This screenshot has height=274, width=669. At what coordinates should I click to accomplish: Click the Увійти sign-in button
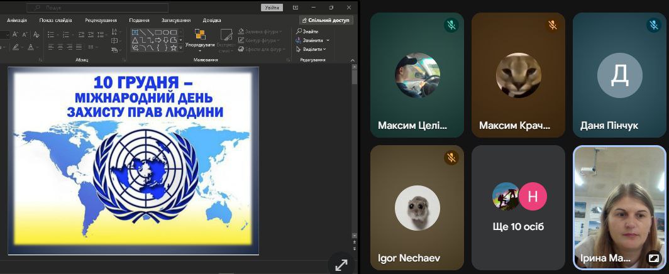point(272,8)
